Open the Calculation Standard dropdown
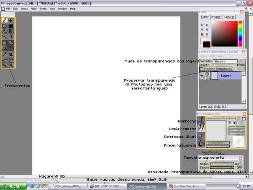This screenshot has height=190, width=253. coord(225,61)
